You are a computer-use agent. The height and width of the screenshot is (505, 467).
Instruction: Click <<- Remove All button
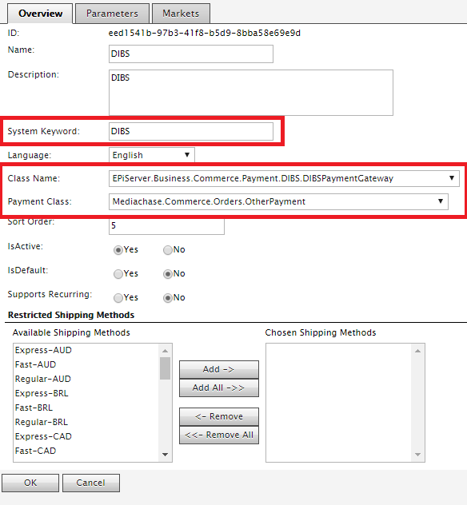coord(219,435)
